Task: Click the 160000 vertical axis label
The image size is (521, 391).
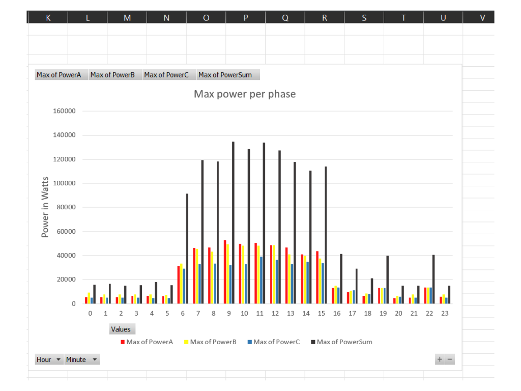Action: [64, 111]
